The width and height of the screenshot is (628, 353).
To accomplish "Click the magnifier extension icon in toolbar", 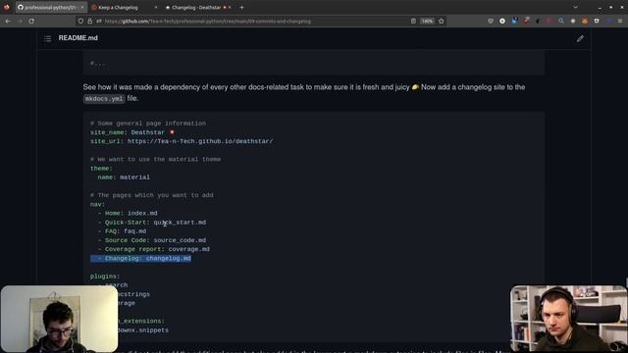I will tap(561, 21).
